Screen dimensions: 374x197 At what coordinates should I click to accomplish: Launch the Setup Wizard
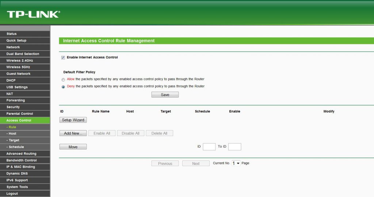(x=73, y=120)
